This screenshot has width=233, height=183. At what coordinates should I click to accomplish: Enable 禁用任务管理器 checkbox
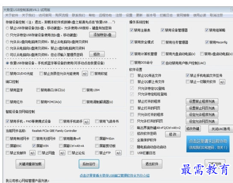(x=163, y=42)
